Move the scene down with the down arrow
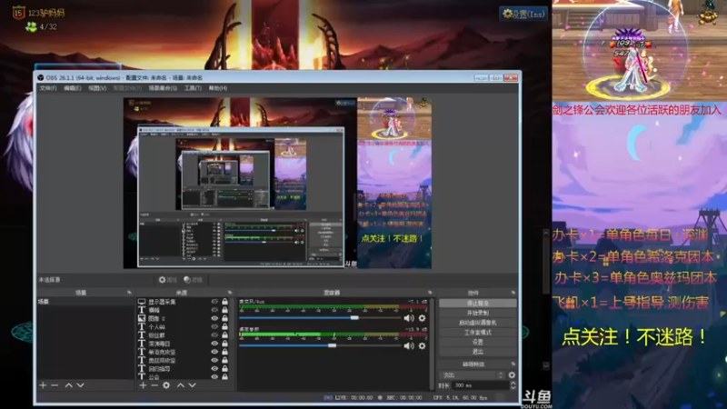Image resolution: width=727 pixels, height=409 pixels. coord(80,385)
